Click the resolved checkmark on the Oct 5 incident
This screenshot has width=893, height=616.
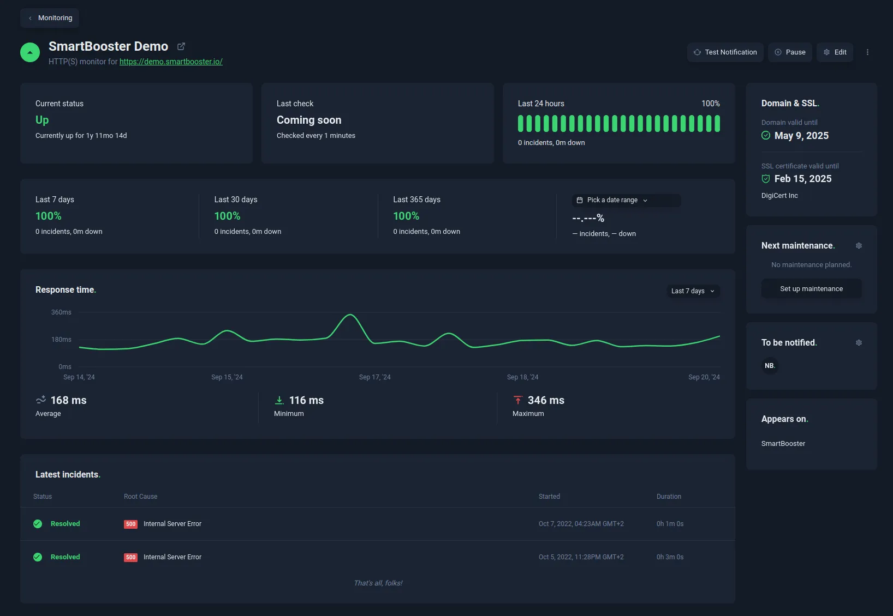tap(37, 557)
